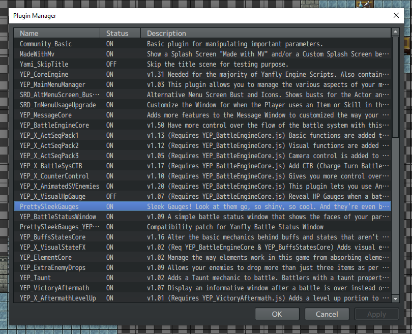Click the OK button
This screenshot has width=412, height=334.
[x=277, y=314]
